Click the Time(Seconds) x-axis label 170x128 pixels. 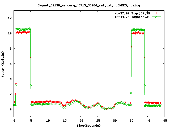pos(89,126)
